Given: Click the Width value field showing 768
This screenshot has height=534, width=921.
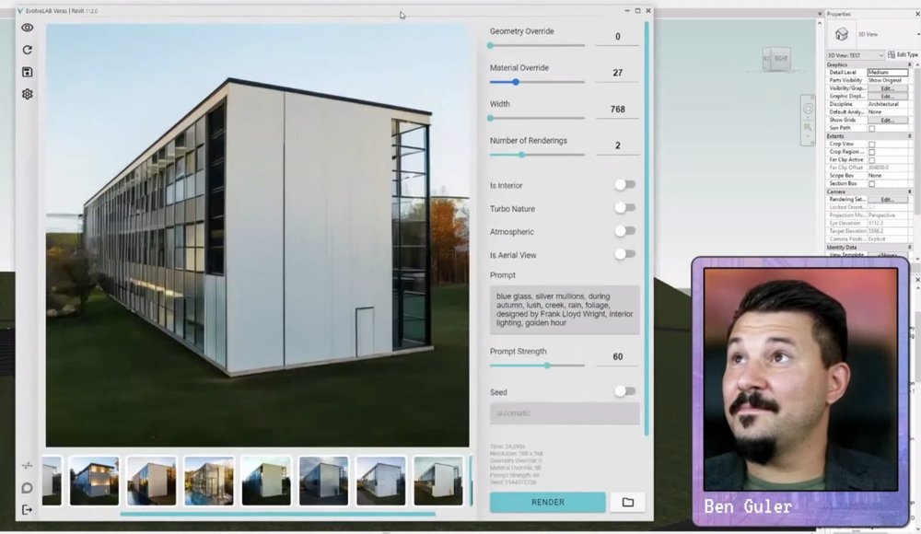Looking at the screenshot, I should pyautogui.click(x=617, y=110).
